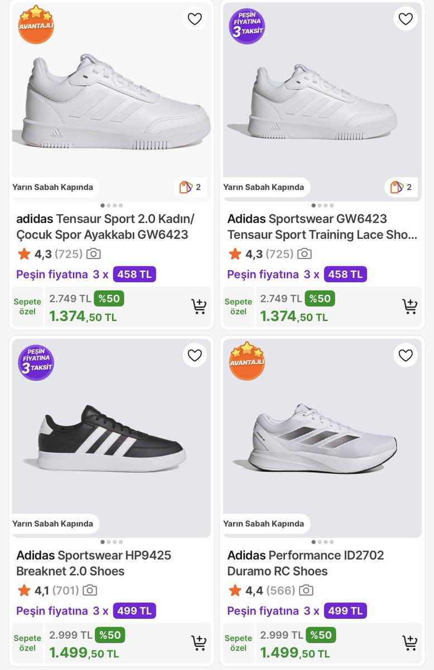Image resolution: width=434 pixels, height=670 pixels.
Task: Open the Avantajlı badge on Duramo RC Shoes
Action: coord(247,361)
